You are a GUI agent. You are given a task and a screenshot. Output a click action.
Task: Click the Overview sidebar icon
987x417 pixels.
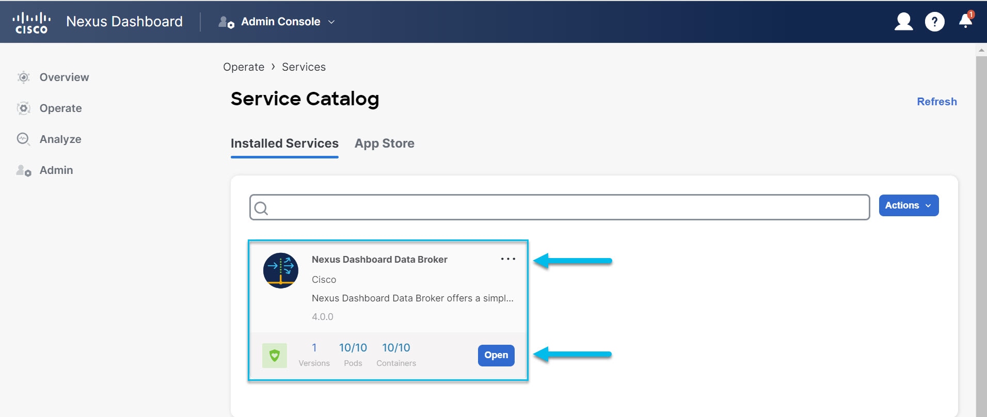coord(23,77)
